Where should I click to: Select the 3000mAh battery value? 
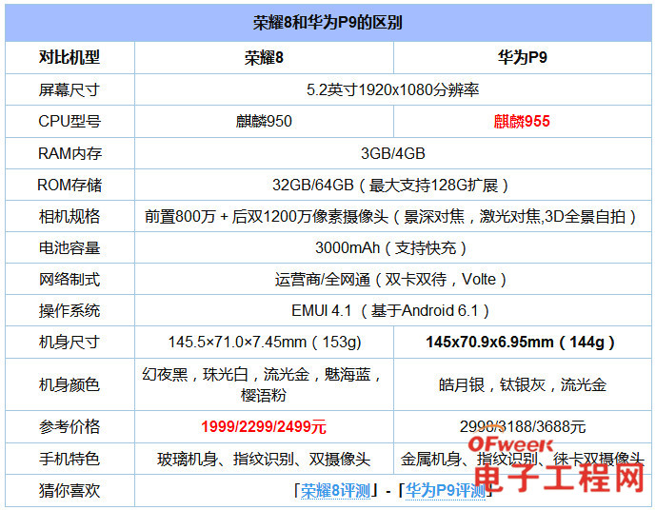point(393,248)
